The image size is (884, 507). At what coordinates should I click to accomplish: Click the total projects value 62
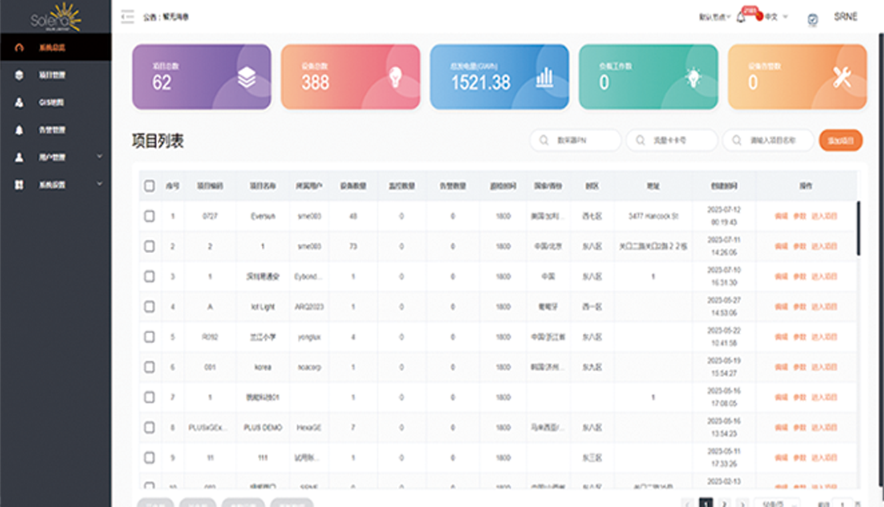pyautogui.click(x=162, y=83)
